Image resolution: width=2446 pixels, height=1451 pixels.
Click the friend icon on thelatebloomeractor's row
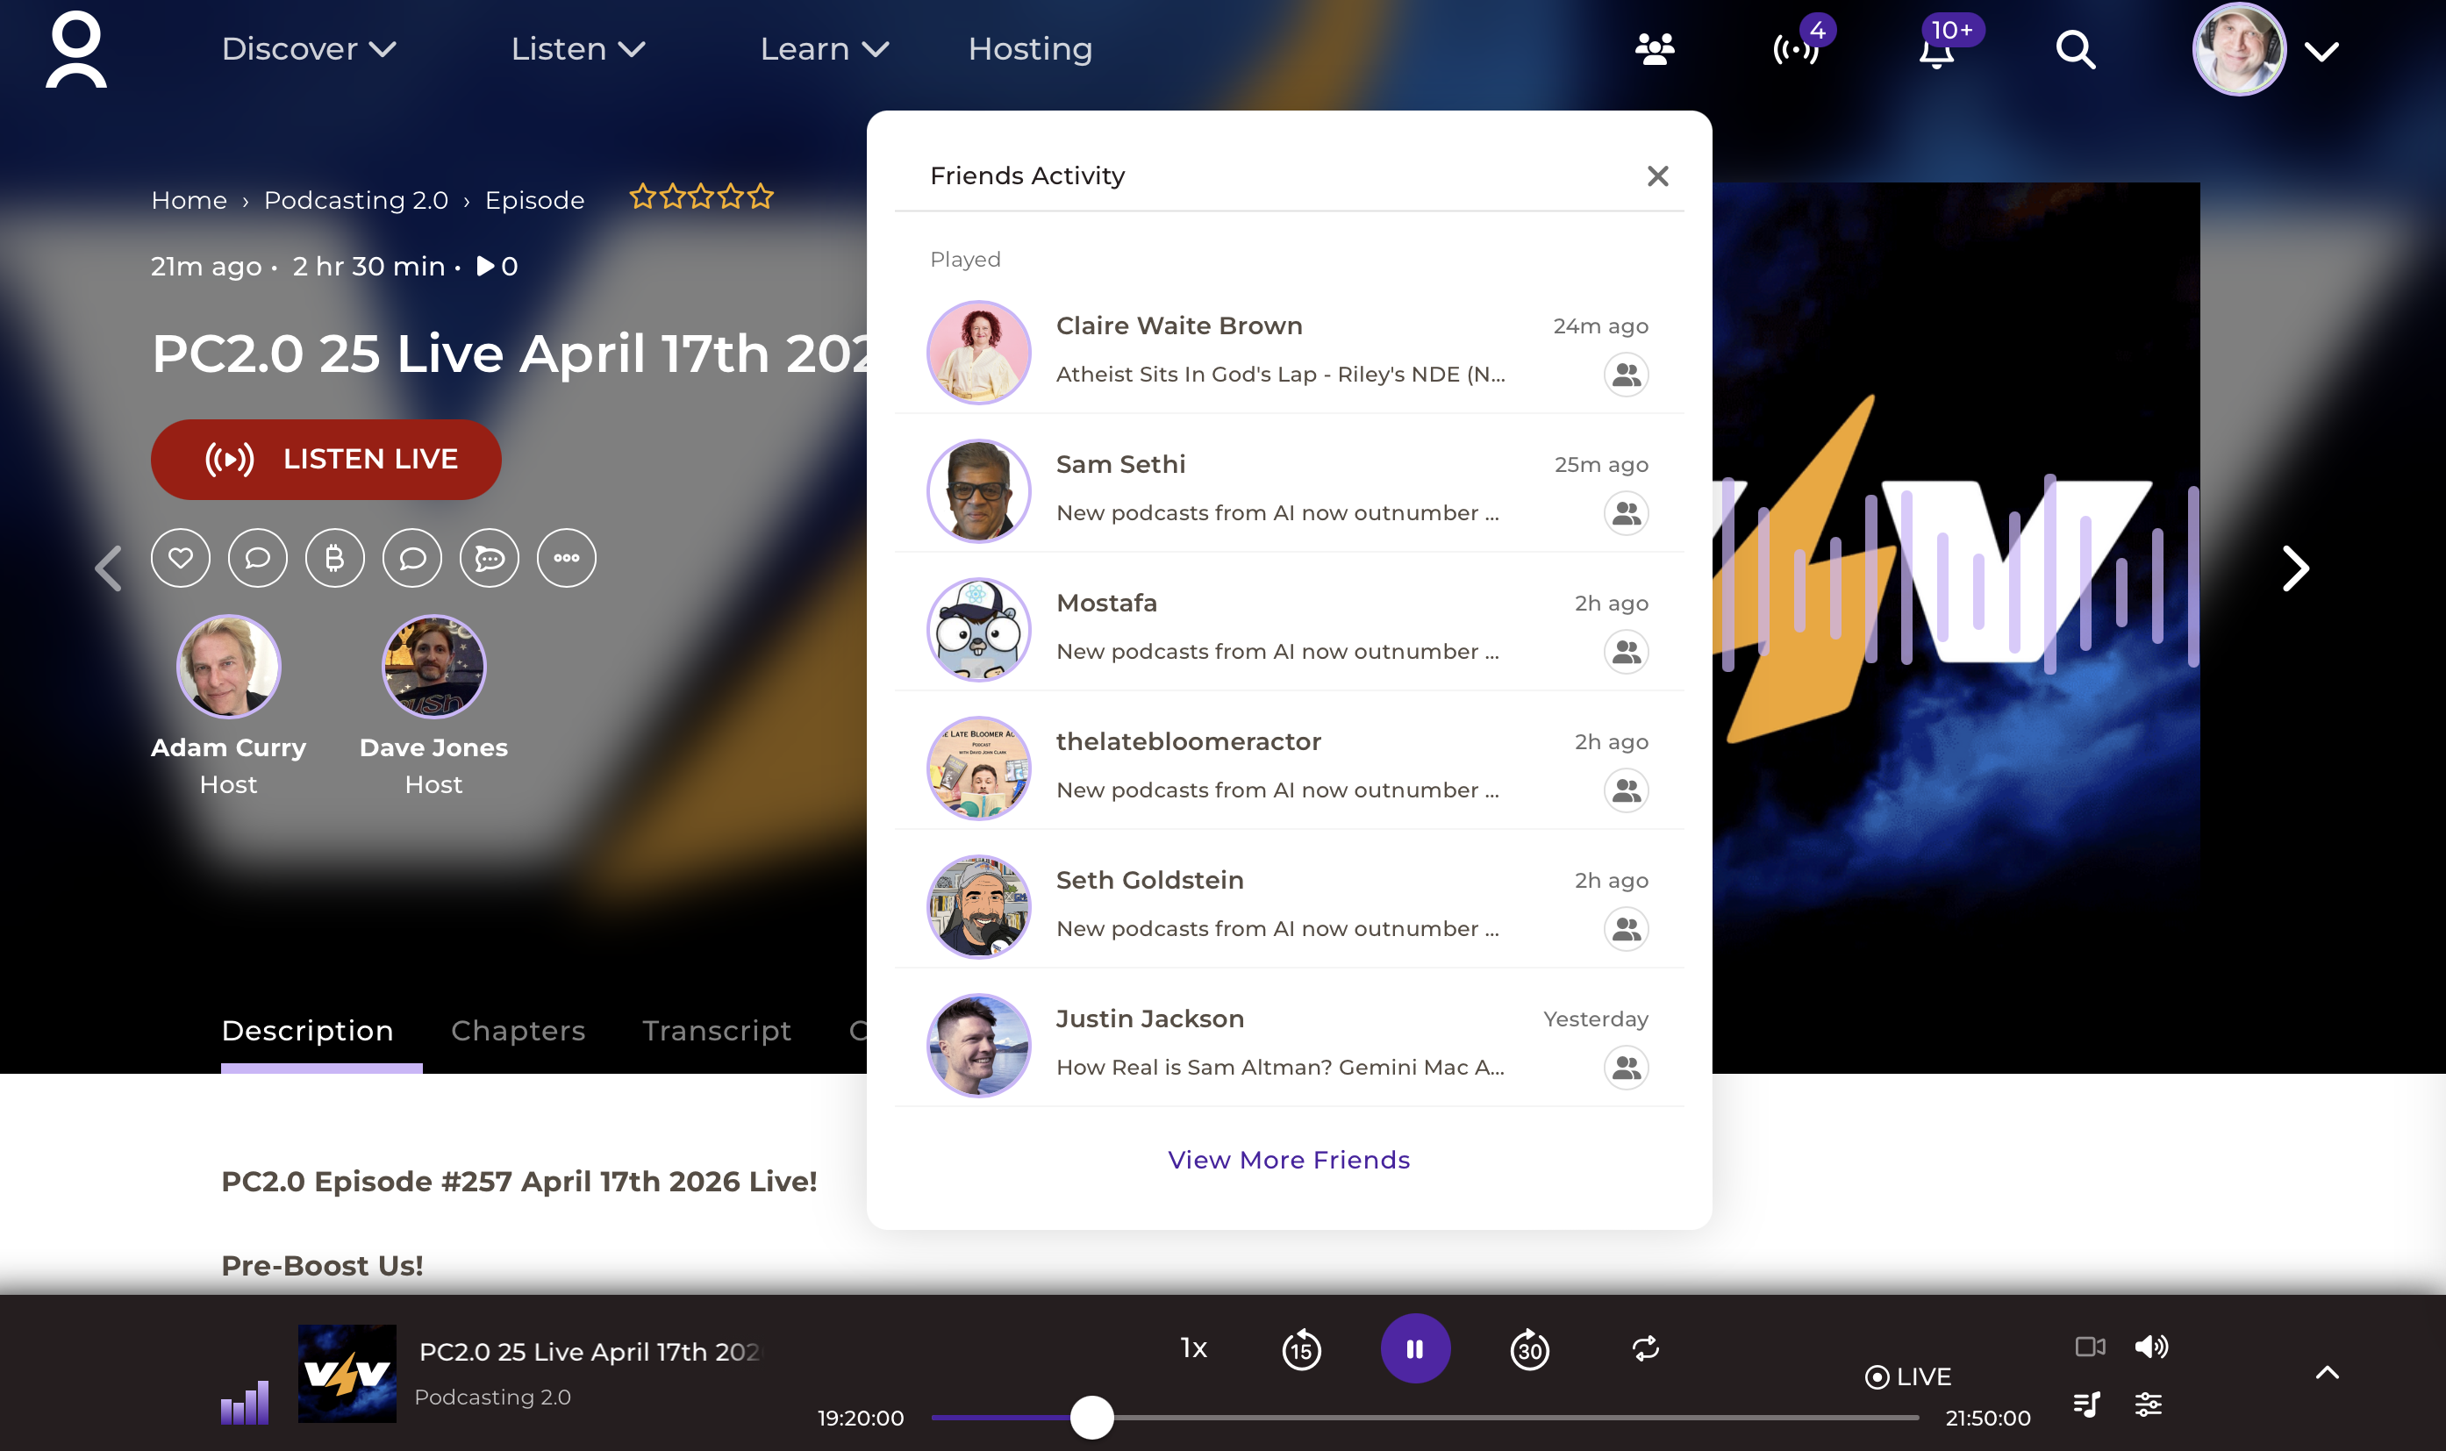(1627, 790)
